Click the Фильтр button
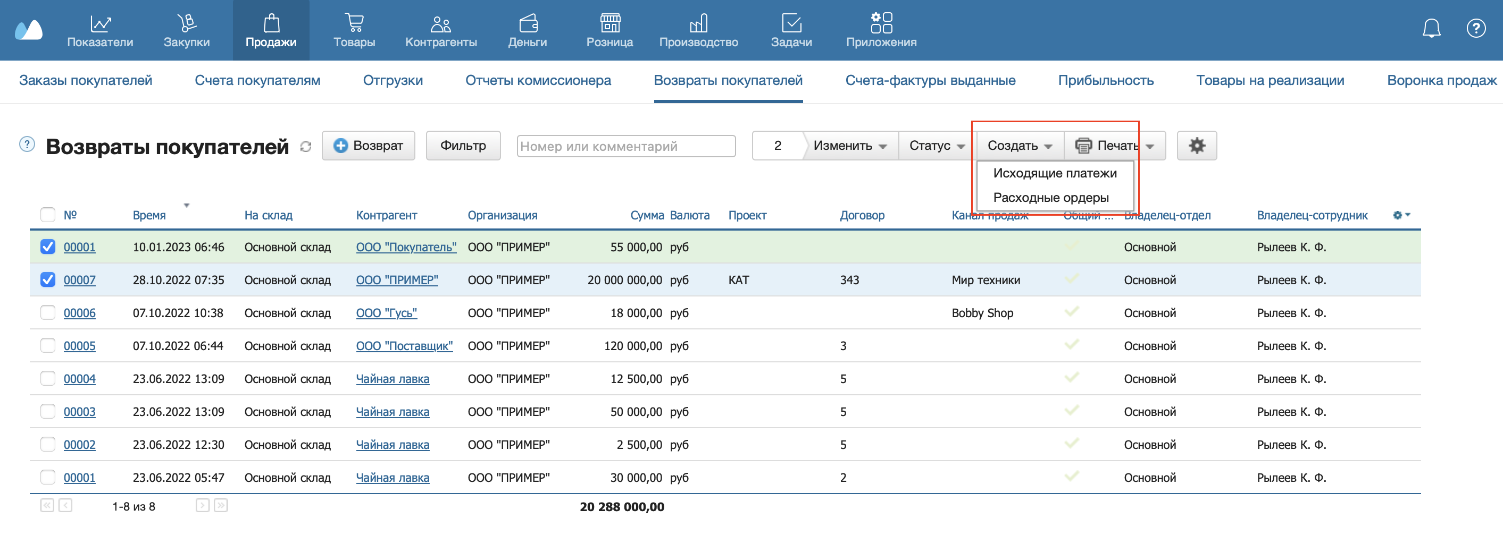Image resolution: width=1503 pixels, height=560 pixels. [463, 146]
